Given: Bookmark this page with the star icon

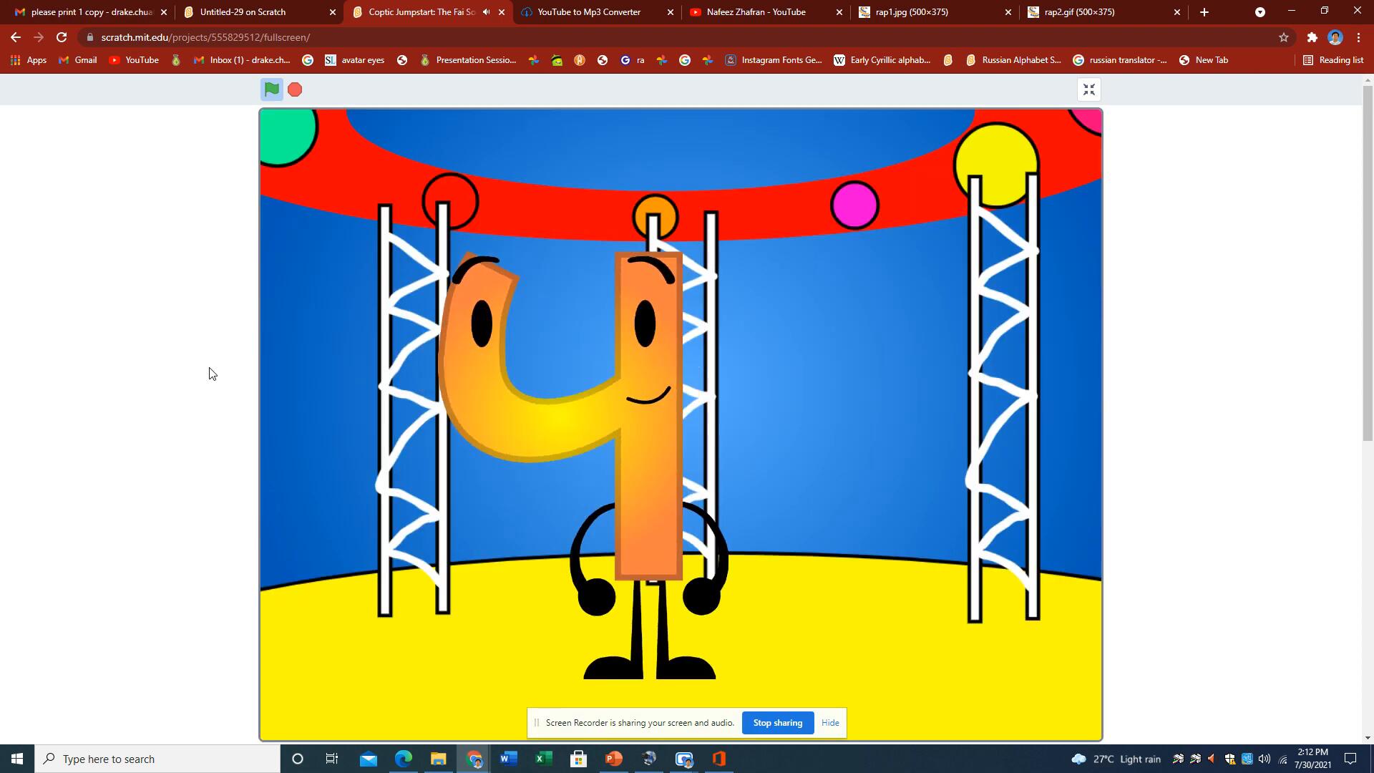Looking at the screenshot, I should pos(1283,37).
